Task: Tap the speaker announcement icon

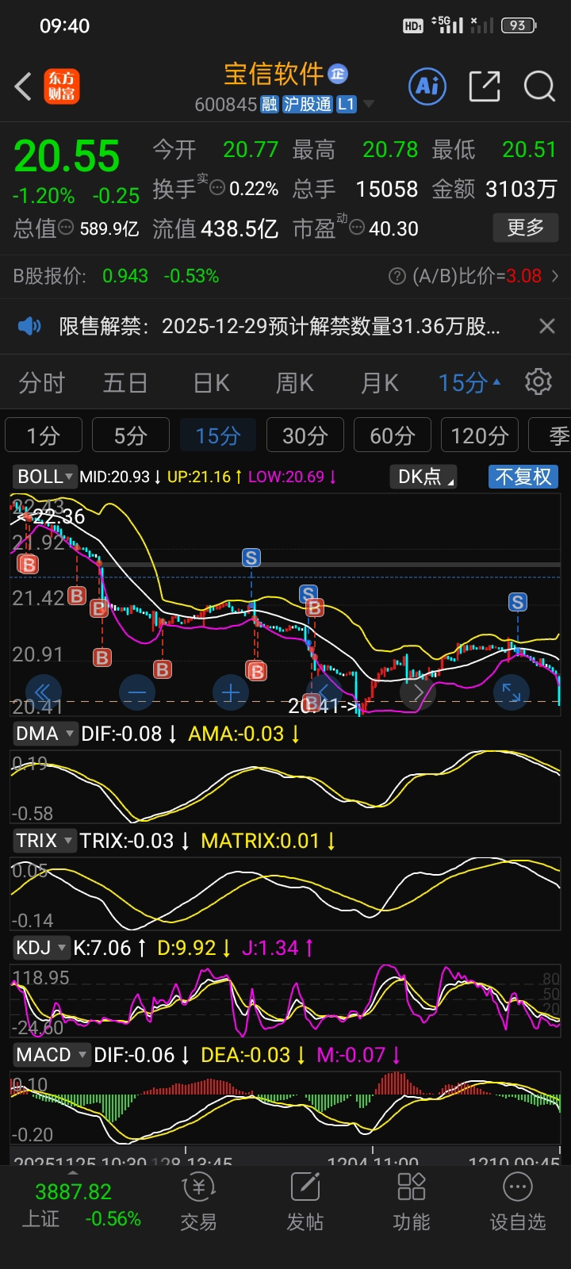Action: 29,326
